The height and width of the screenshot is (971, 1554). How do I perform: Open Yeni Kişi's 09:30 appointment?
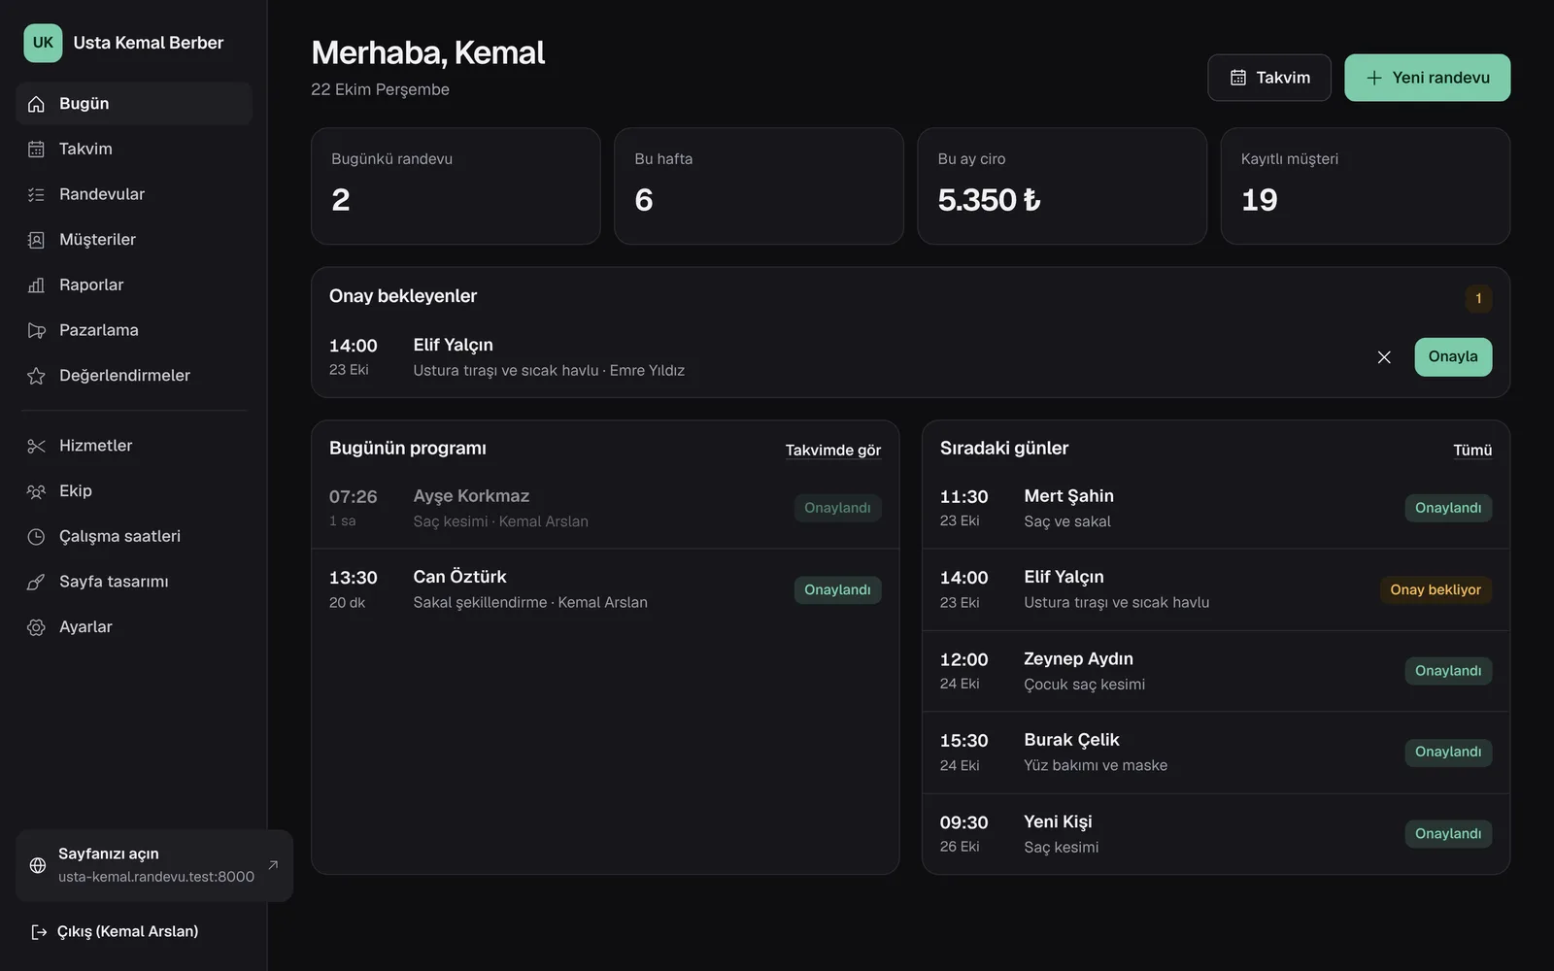(1216, 834)
